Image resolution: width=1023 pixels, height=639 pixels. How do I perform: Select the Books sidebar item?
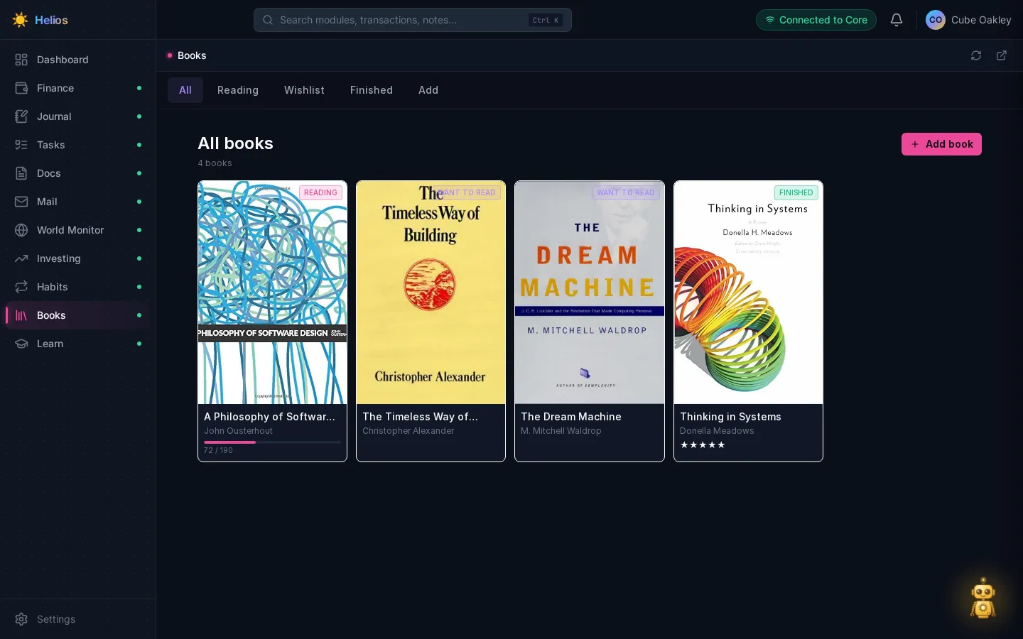click(78, 315)
